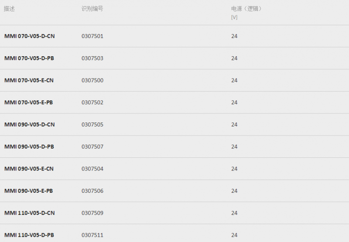Open product MMI 070-V05-D-CN
The height and width of the screenshot is (242, 349).
point(29,36)
